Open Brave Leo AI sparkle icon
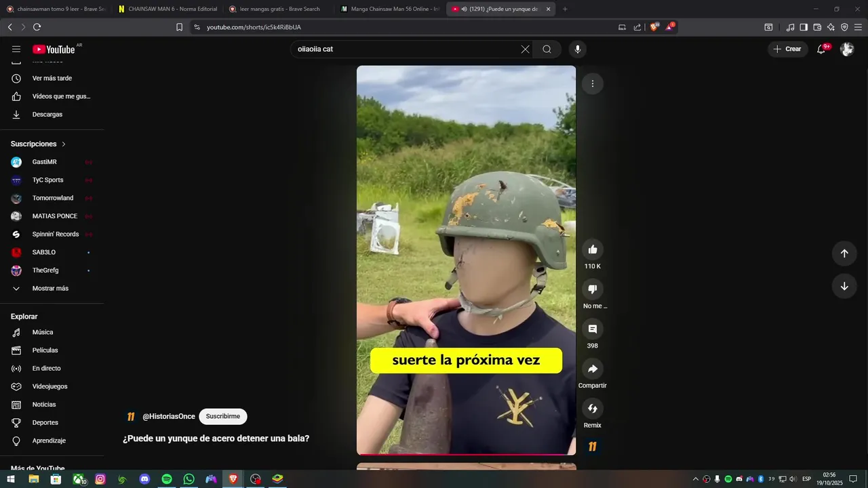 pos(831,27)
